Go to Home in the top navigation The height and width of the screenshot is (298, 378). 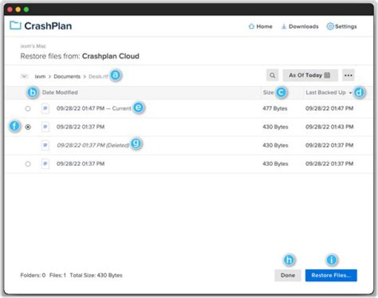[x=260, y=27]
